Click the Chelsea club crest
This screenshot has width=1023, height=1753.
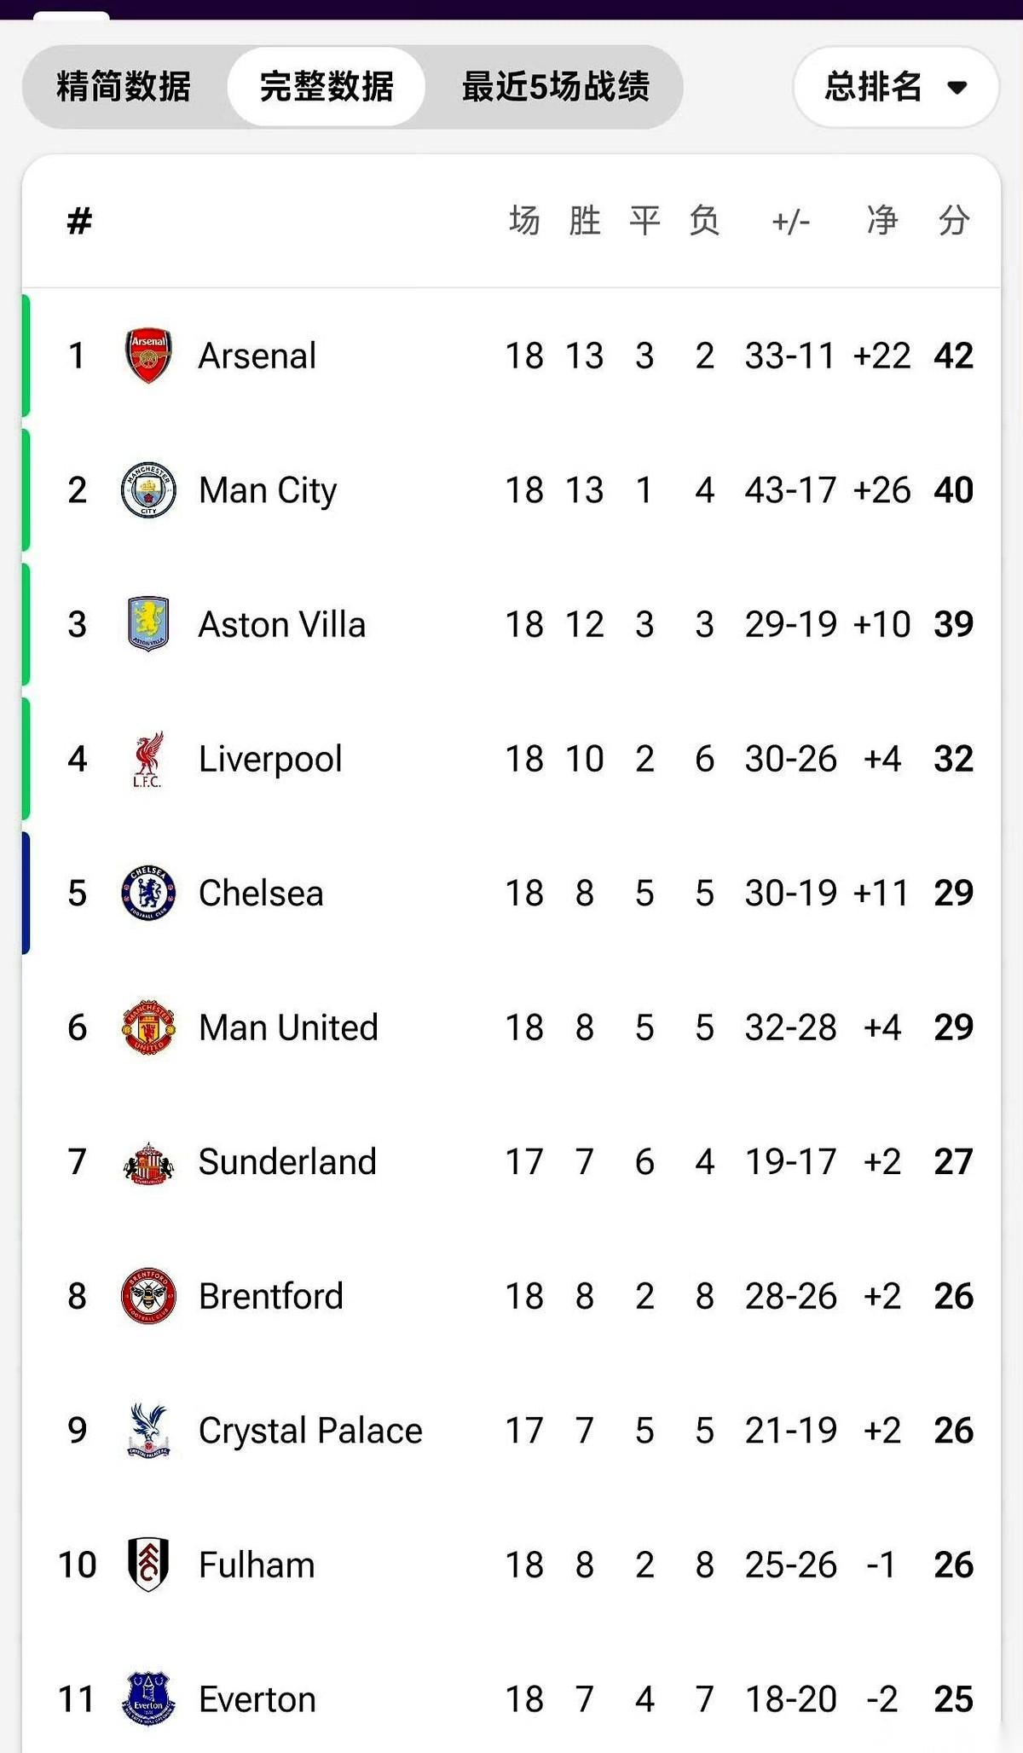click(148, 893)
